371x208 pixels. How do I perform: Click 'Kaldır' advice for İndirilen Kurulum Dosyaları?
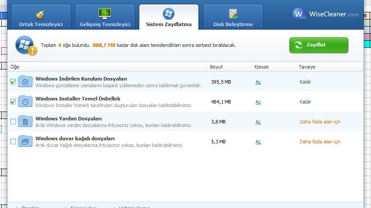tap(305, 82)
